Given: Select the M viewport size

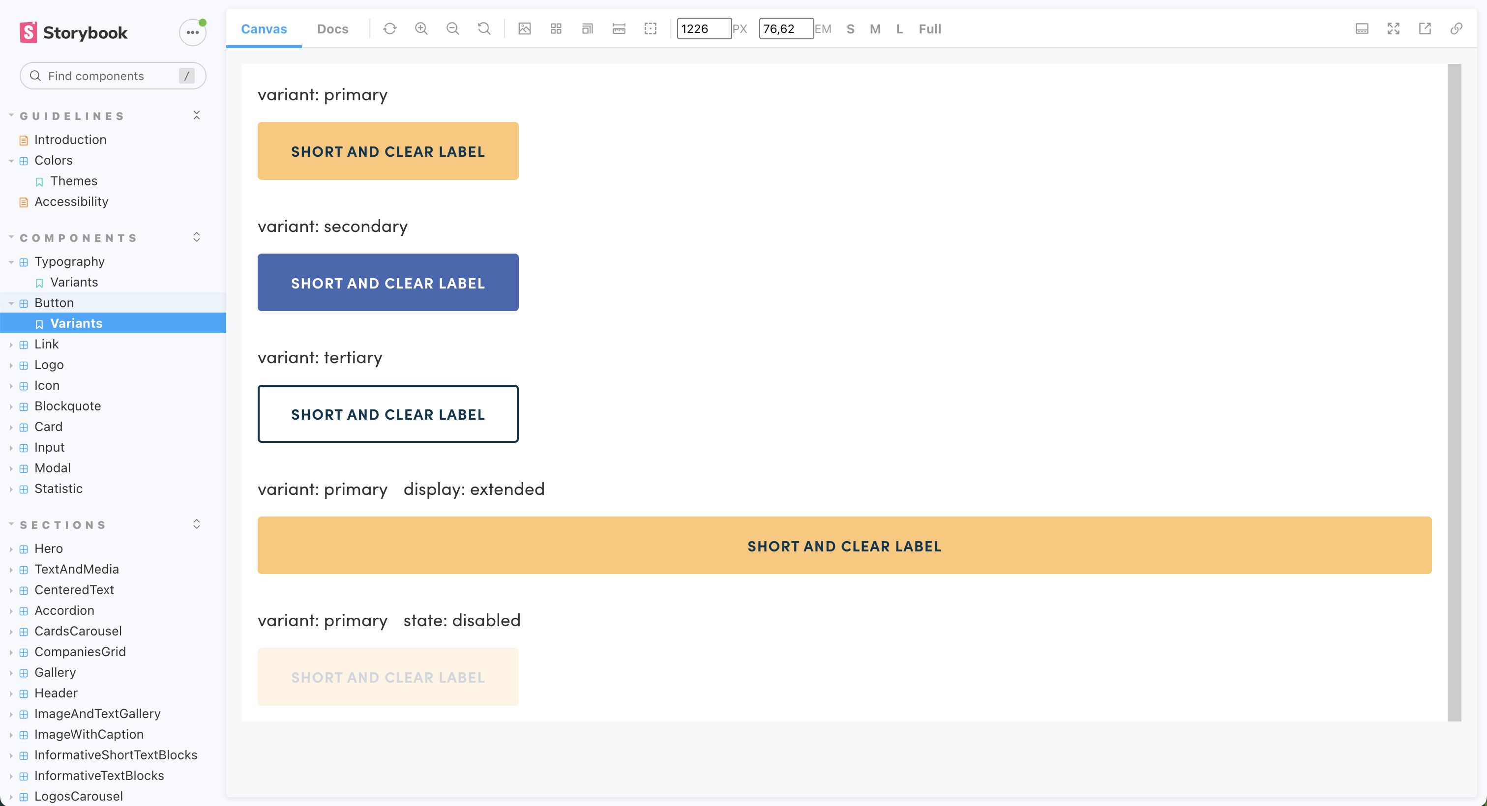Looking at the screenshot, I should pyautogui.click(x=875, y=29).
